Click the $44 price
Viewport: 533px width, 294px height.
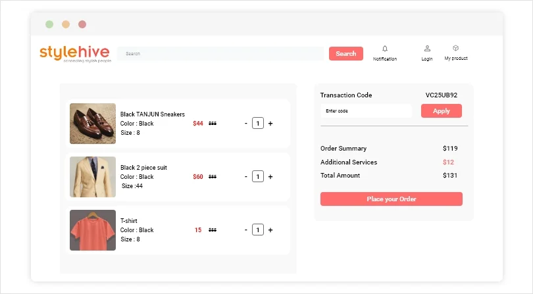198,124
